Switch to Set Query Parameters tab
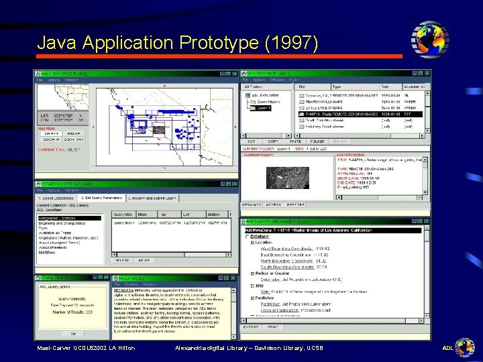483x362 pixels. point(102,198)
